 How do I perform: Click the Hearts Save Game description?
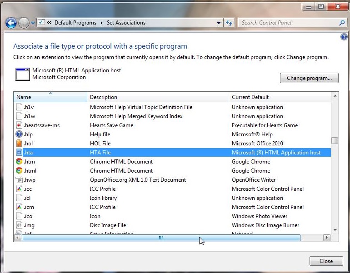pos(112,125)
